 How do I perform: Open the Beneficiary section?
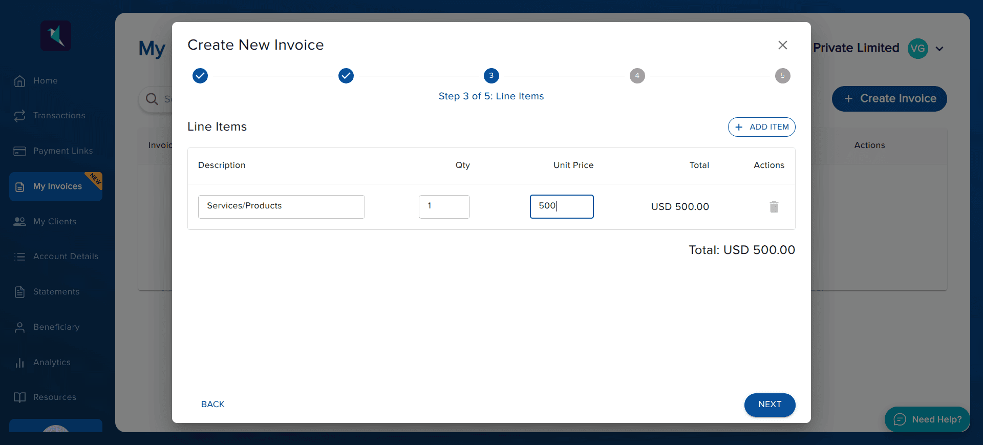coord(56,327)
